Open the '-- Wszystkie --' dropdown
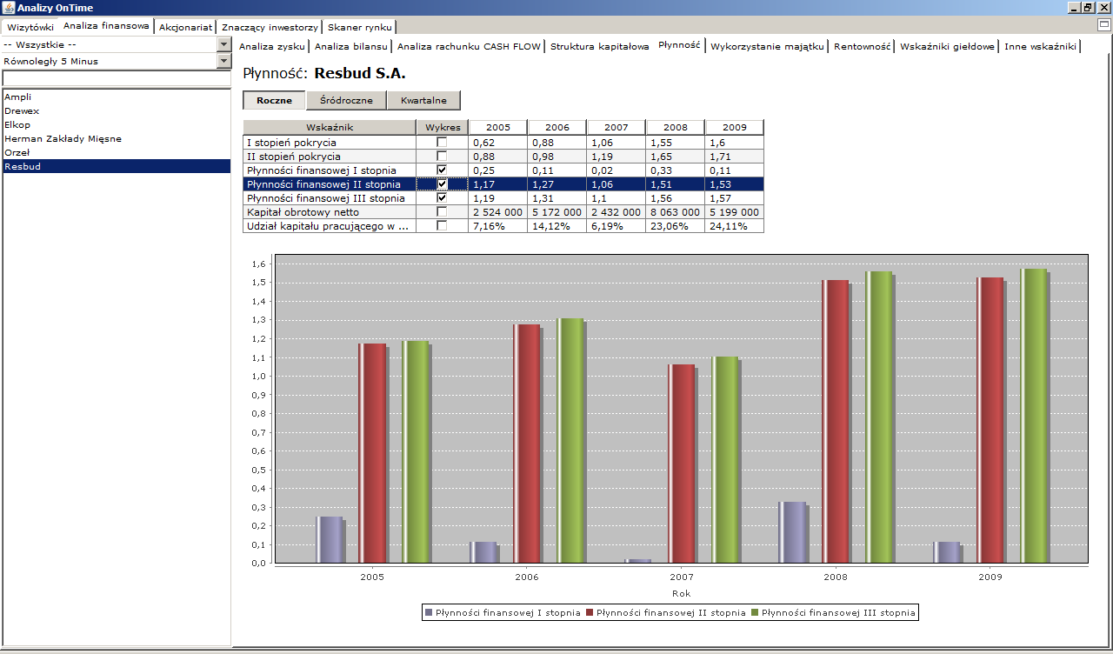The image size is (1113, 654). (224, 44)
